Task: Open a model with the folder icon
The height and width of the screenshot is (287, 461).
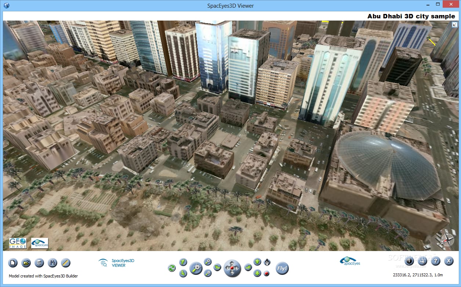Action: (x=26, y=263)
